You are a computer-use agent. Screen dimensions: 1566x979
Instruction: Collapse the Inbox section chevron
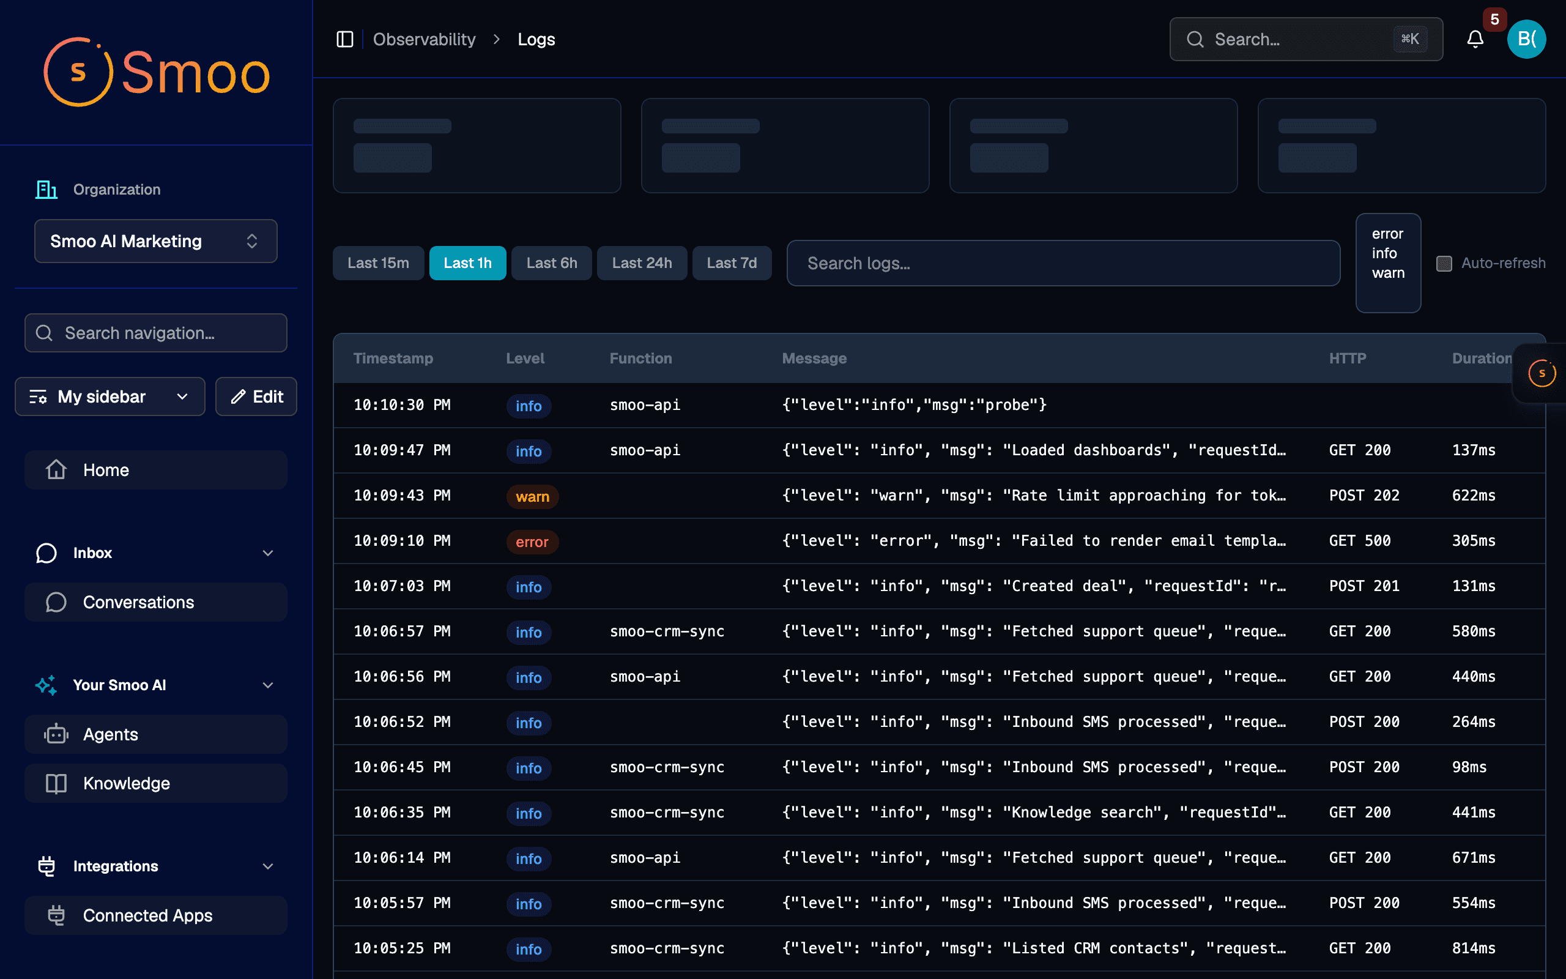[x=268, y=553]
